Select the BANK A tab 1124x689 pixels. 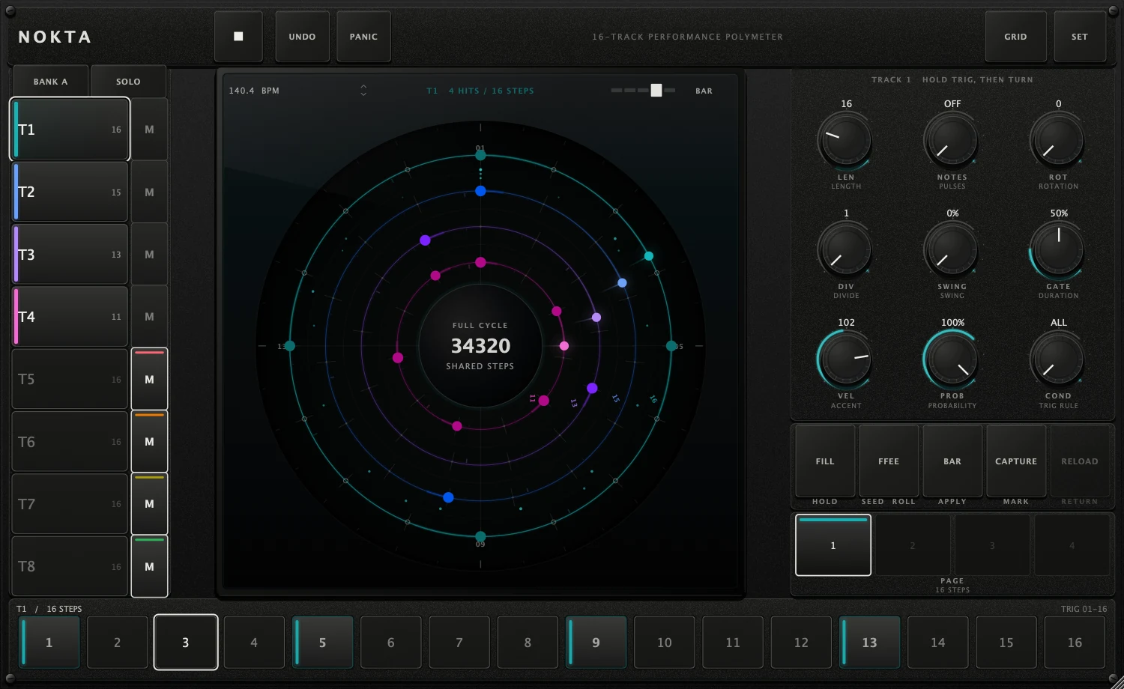click(x=50, y=82)
